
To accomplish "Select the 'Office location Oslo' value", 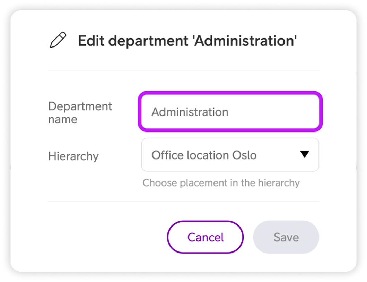I will coord(204,155).
